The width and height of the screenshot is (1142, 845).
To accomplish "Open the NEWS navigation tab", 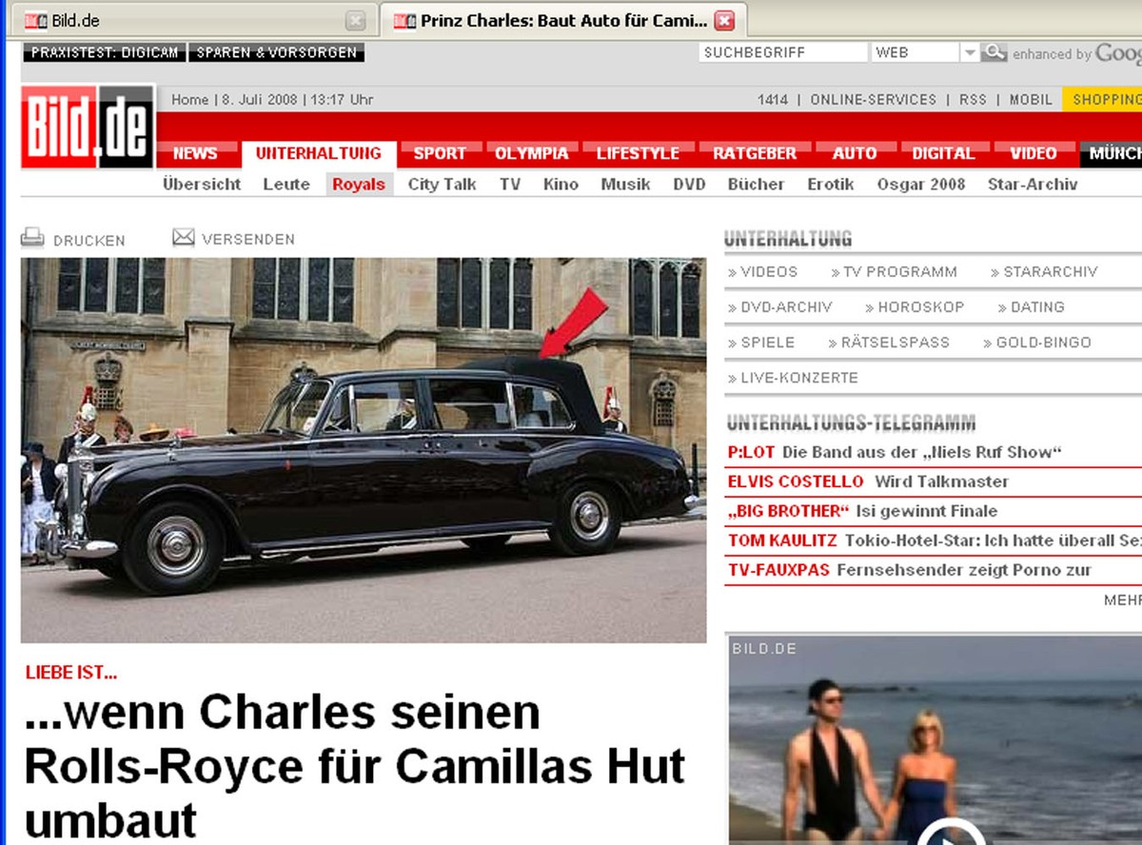I will pos(195,153).
